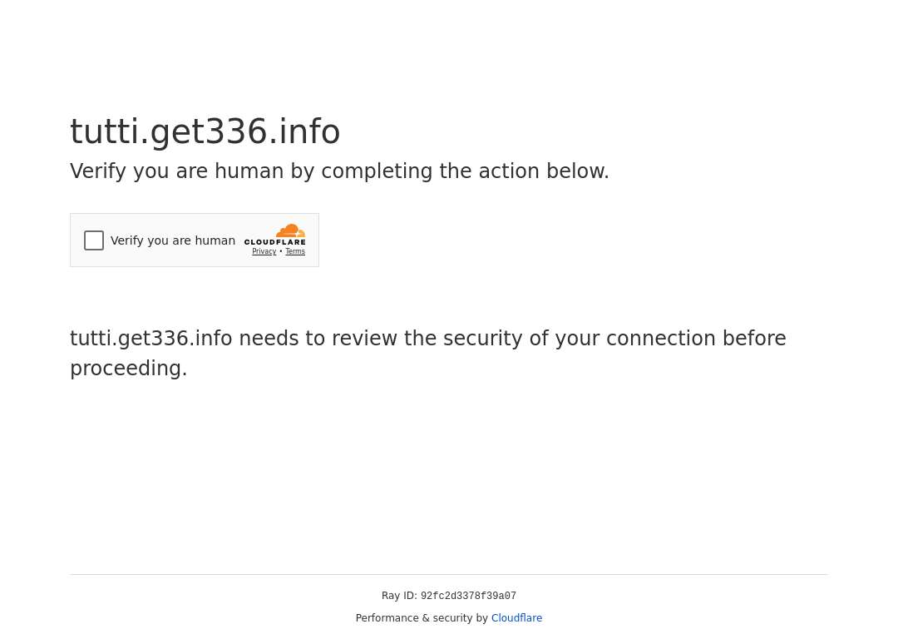Check the Verify you are human checkbox
The image size is (898, 639).
94,240
